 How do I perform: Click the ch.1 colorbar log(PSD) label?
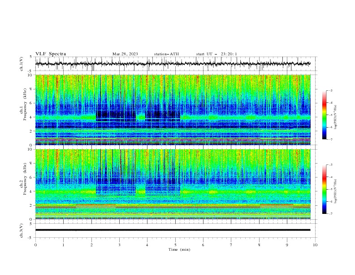[x=336, y=117]
